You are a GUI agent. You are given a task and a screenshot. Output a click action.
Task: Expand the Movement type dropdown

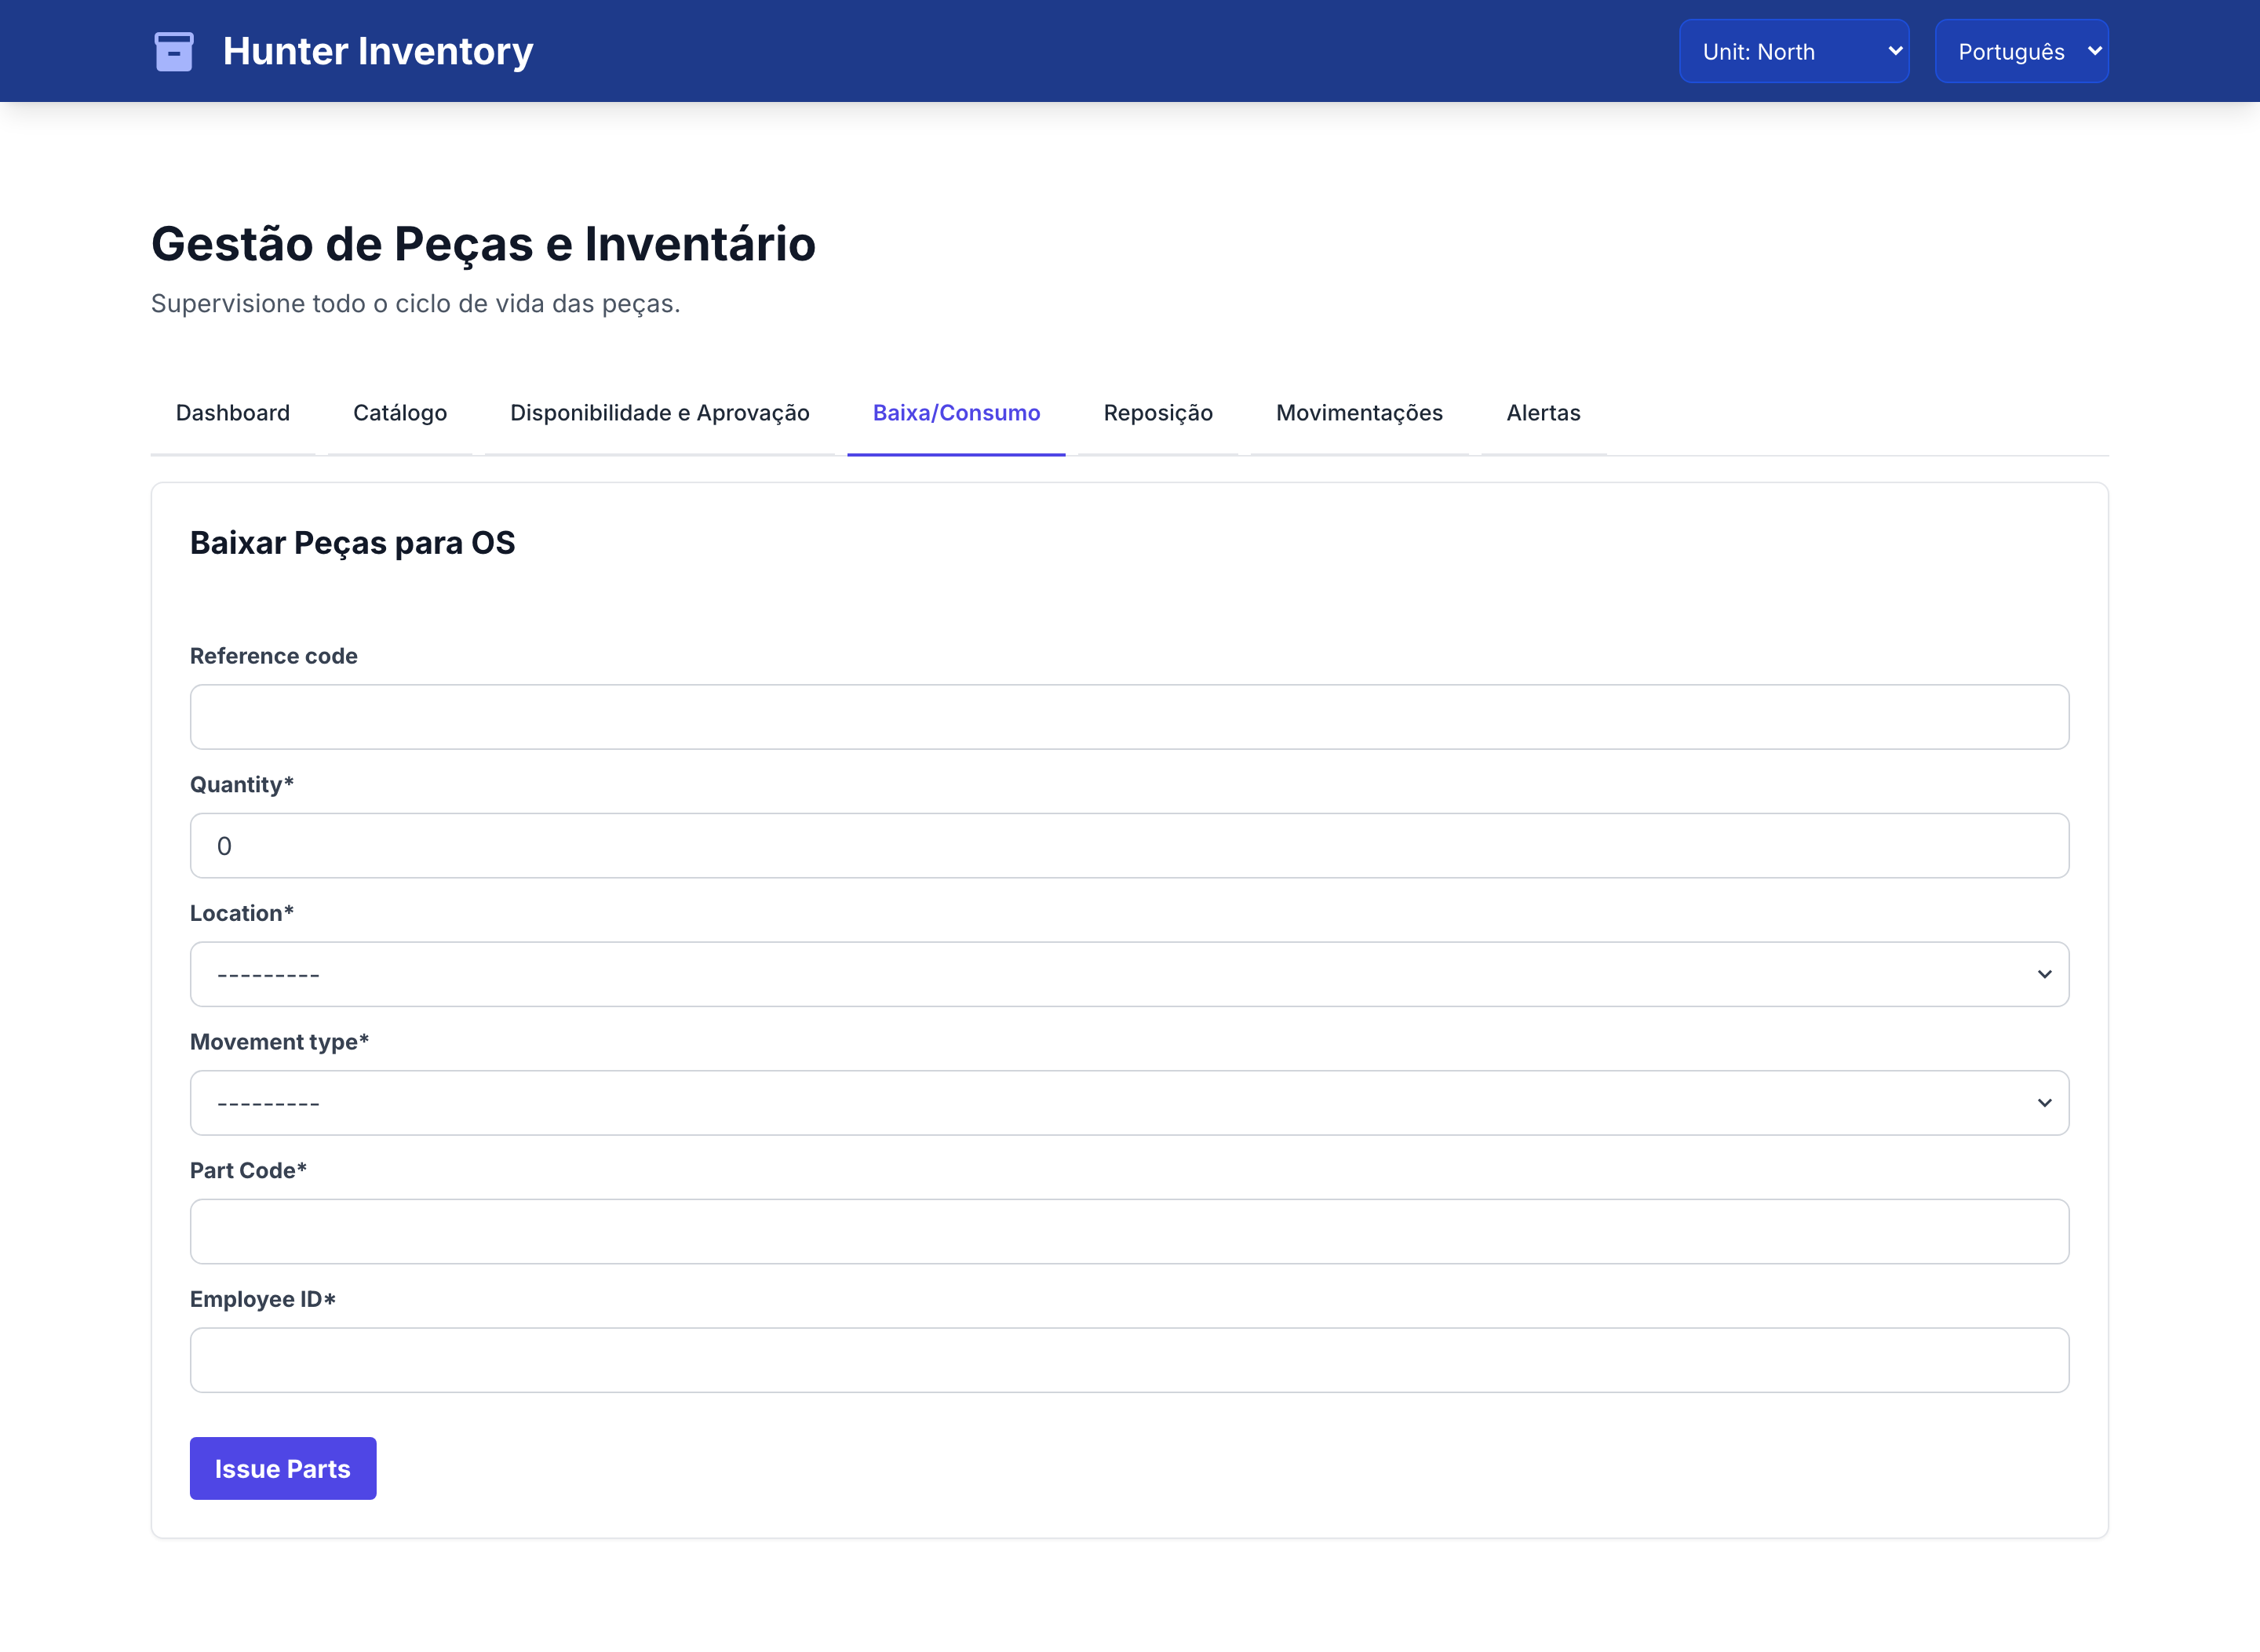[1128, 1103]
